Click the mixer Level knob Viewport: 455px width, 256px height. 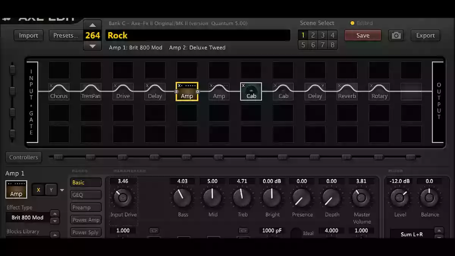click(x=400, y=198)
